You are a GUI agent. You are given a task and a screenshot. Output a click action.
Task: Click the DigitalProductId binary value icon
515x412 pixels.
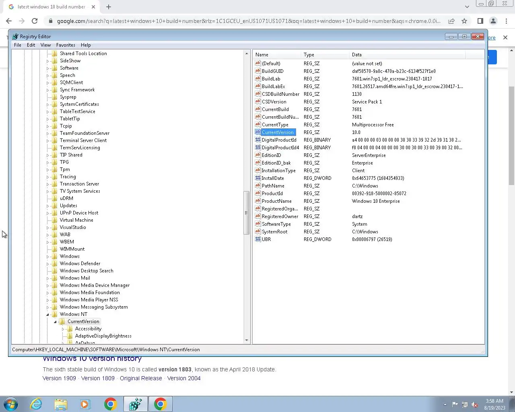point(258,140)
